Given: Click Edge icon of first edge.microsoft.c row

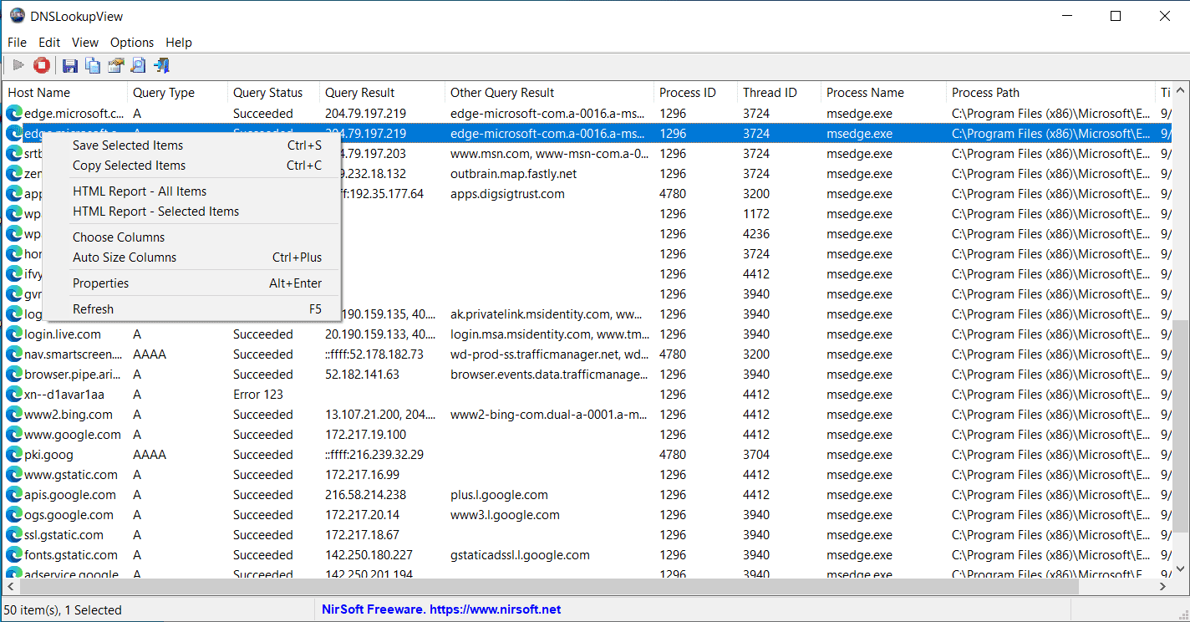Looking at the screenshot, I should pyautogui.click(x=14, y=114).
